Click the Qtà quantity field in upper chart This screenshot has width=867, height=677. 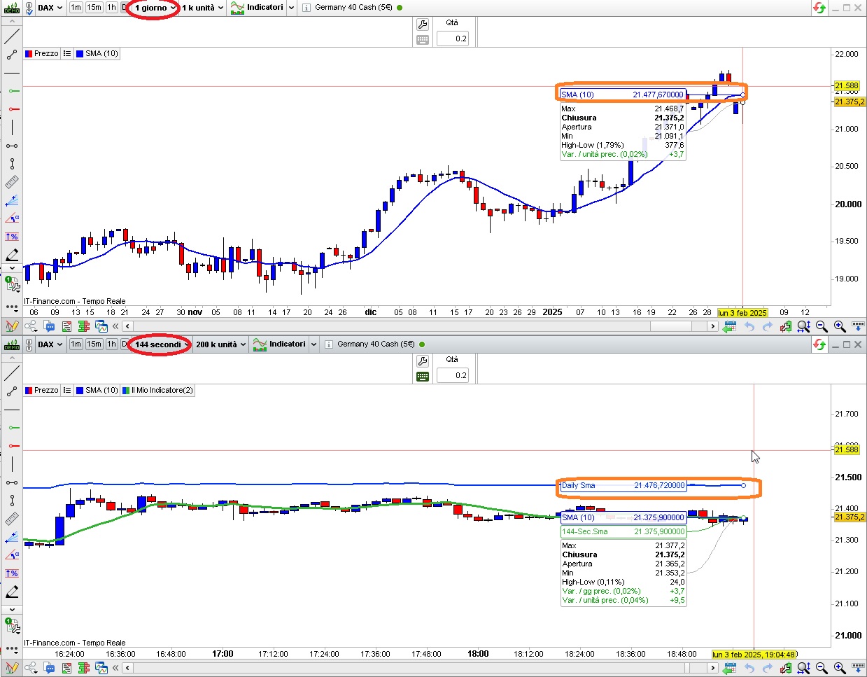(x=453, y=39)
